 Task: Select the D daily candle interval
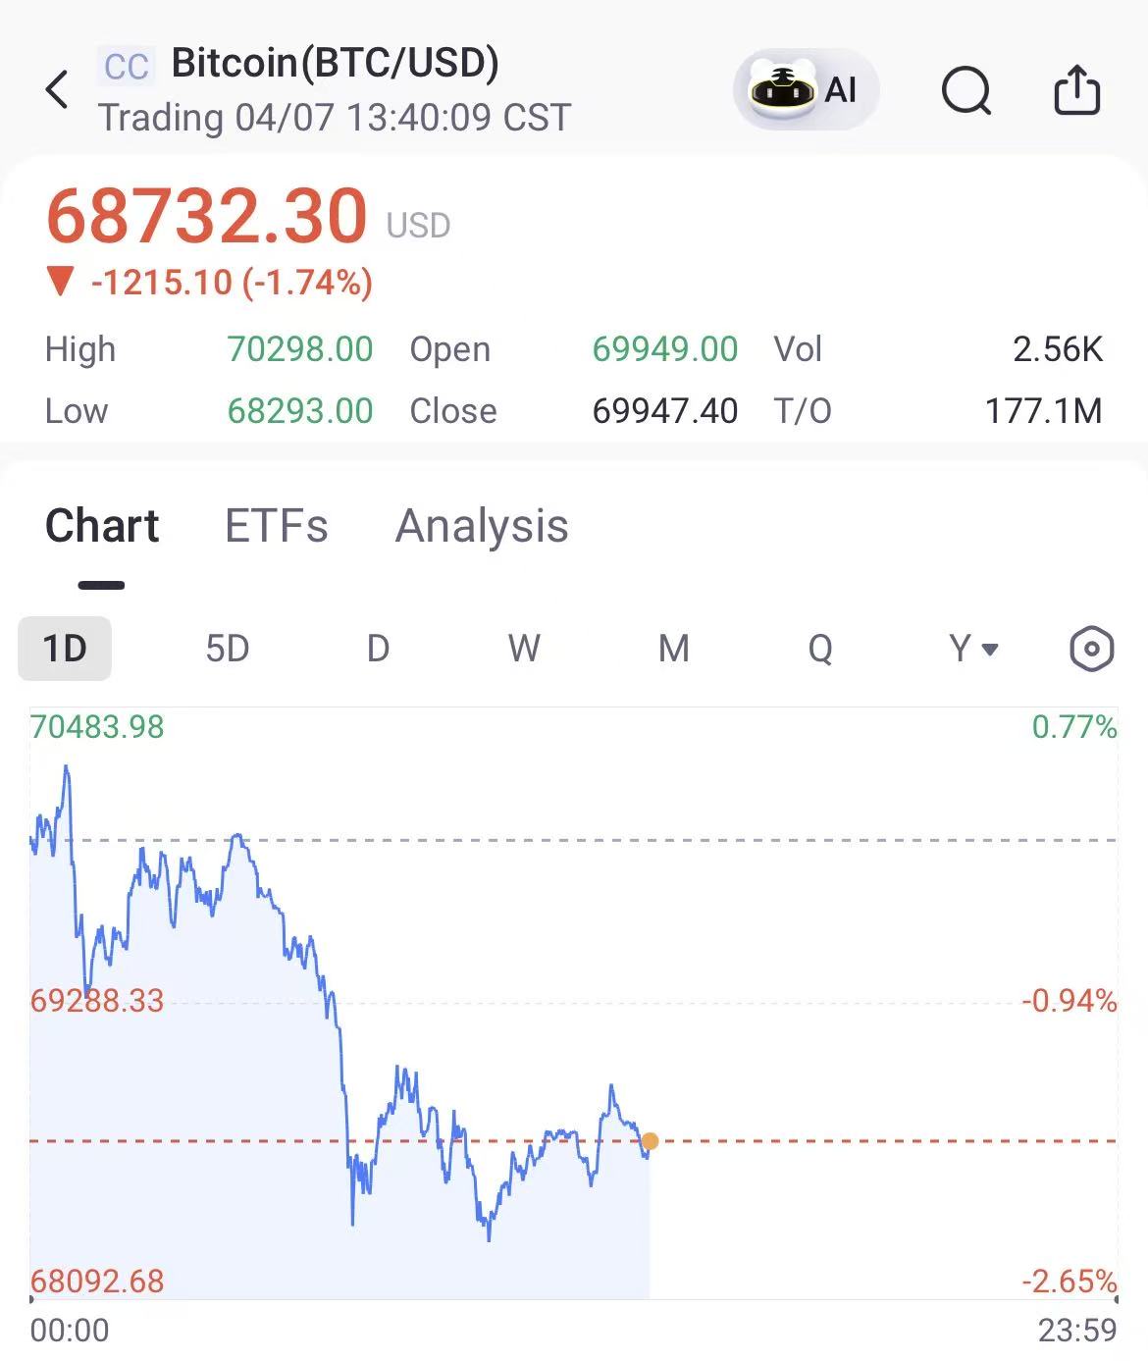tap(378, 649)
